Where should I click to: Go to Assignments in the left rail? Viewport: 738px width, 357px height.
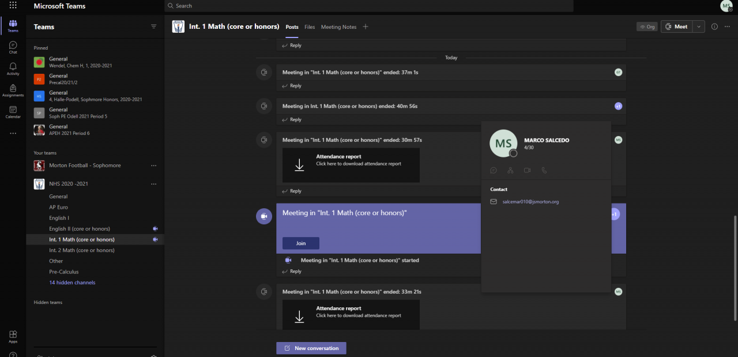pyautogui.click(x=13, y=90)
